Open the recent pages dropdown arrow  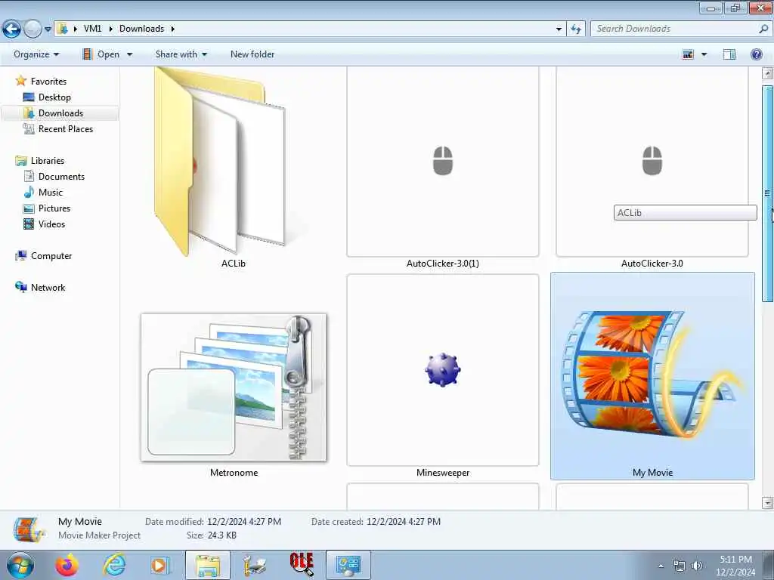click(x=48, y=29)
